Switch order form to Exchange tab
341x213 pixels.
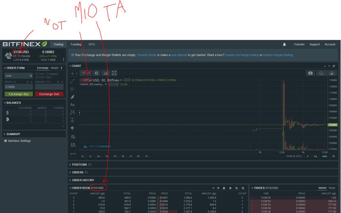click(x=43, y=68)
